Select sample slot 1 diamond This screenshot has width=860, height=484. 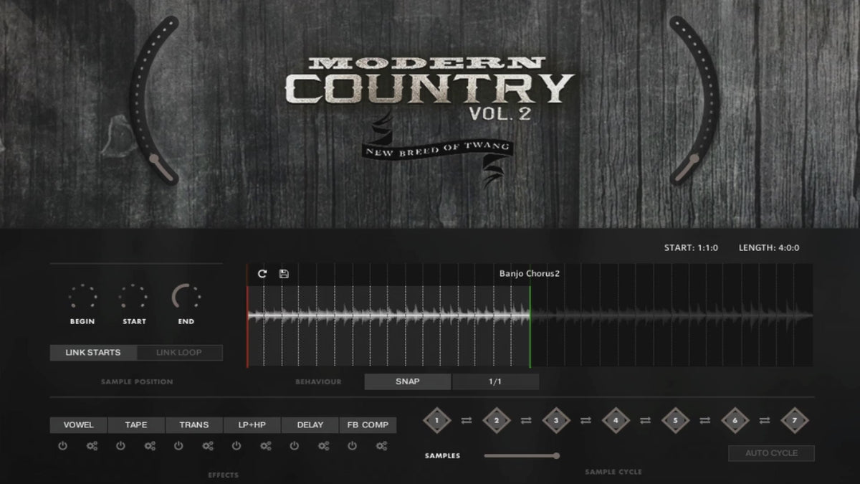click(x=436, y=421)
